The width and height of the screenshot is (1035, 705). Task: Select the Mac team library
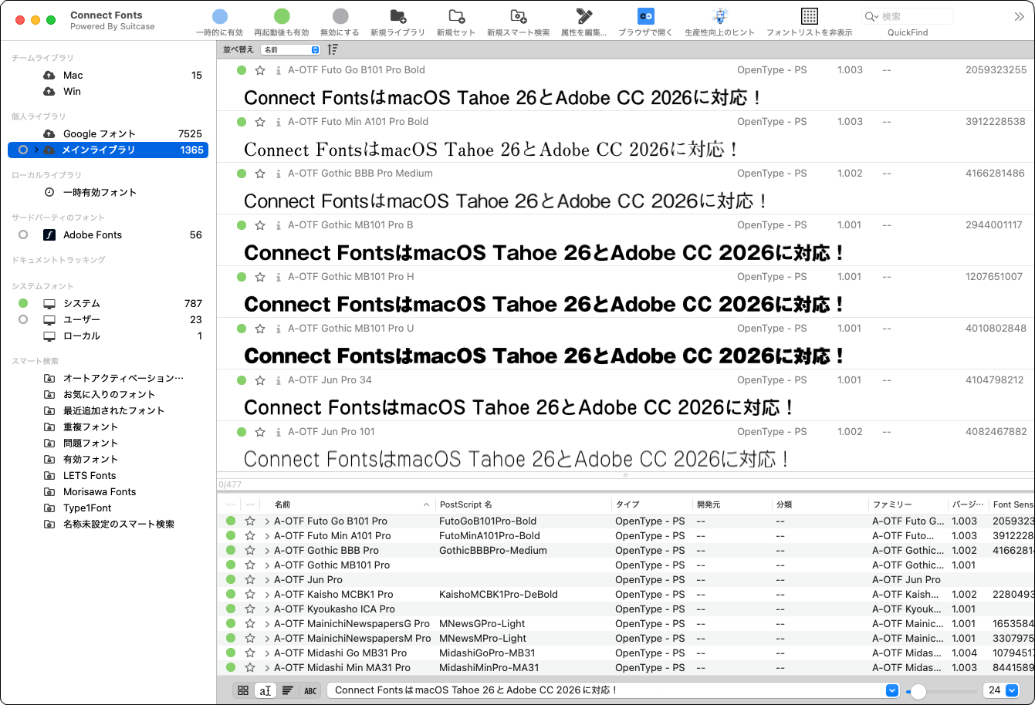[108, 75]
